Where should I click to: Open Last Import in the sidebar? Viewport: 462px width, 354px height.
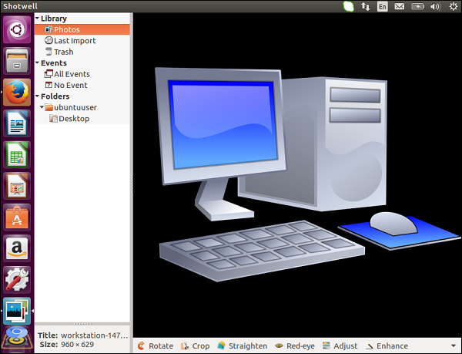[74, 41]
